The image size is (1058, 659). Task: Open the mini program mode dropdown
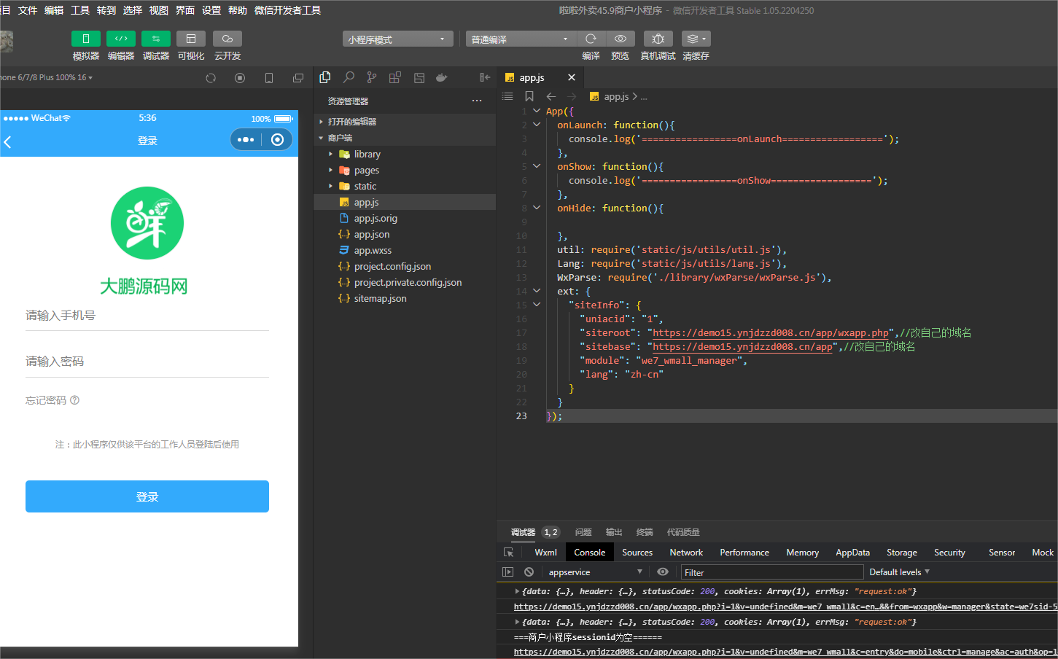pos(397,39)
